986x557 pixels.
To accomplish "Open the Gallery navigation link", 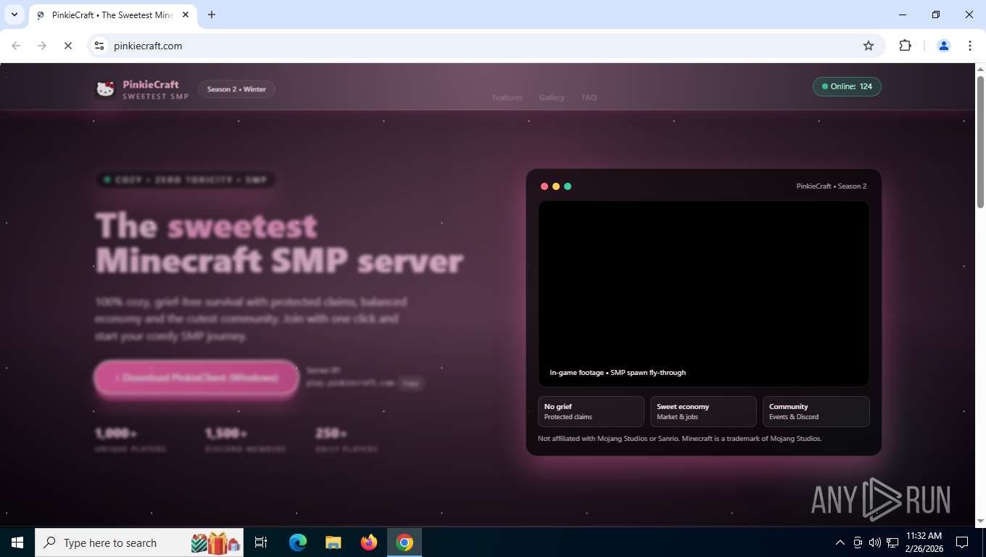I will coord(552,97).
